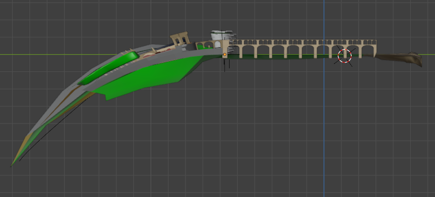Click the dark green strip under the colonnade
Viewport: 435px width, 197px height.
(x=294, y=57)
